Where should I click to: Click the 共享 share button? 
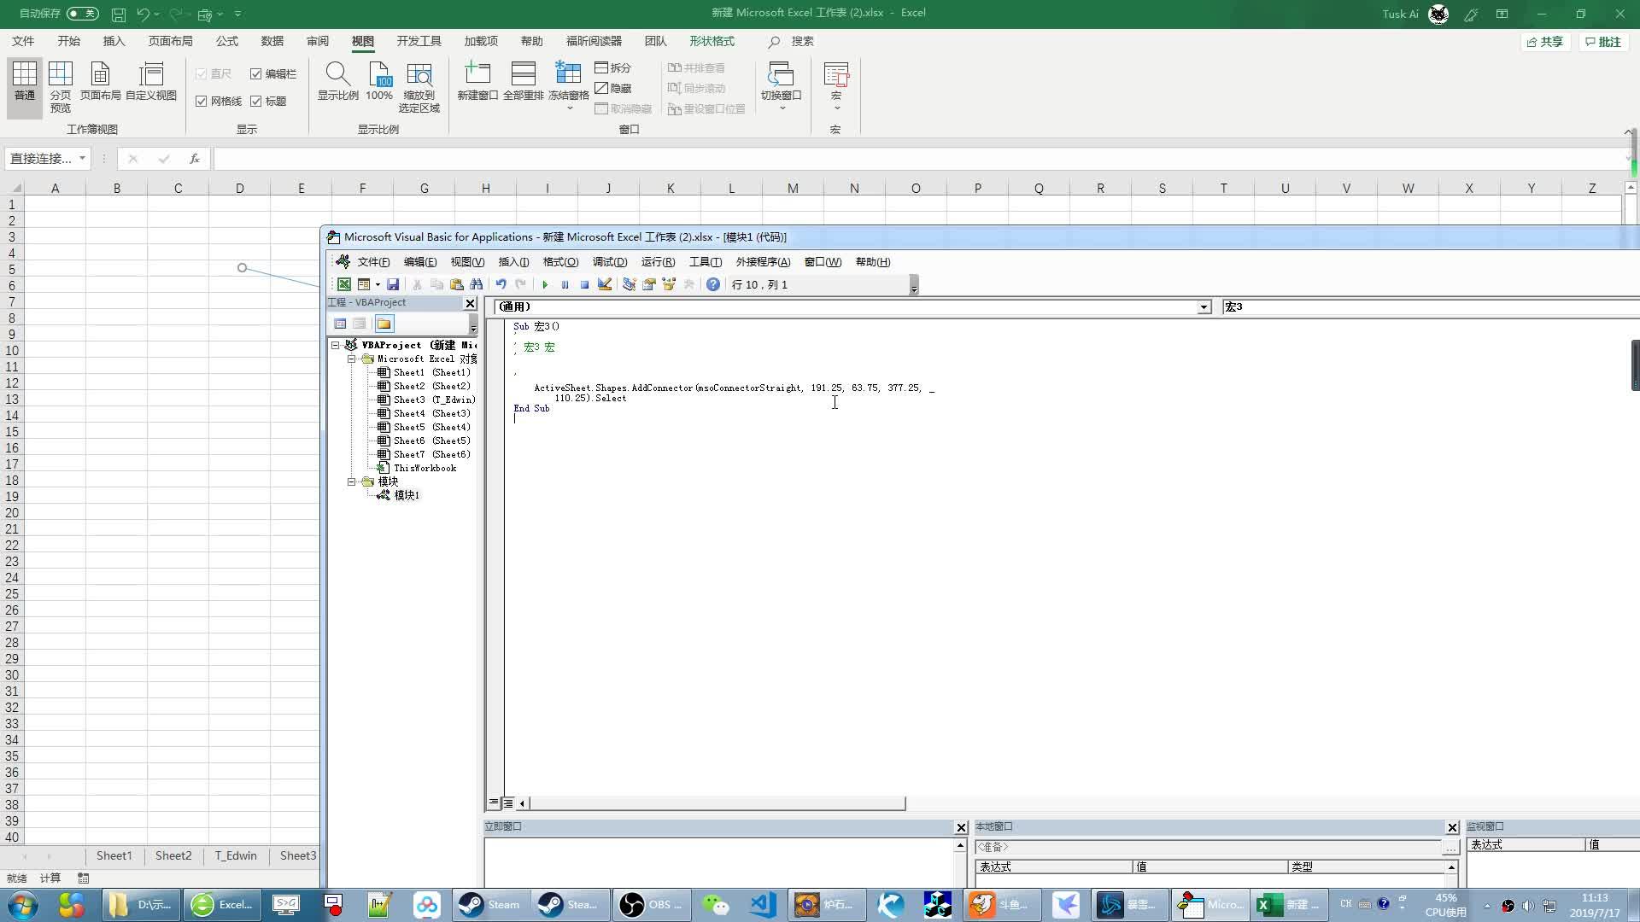coord(1545,42)
